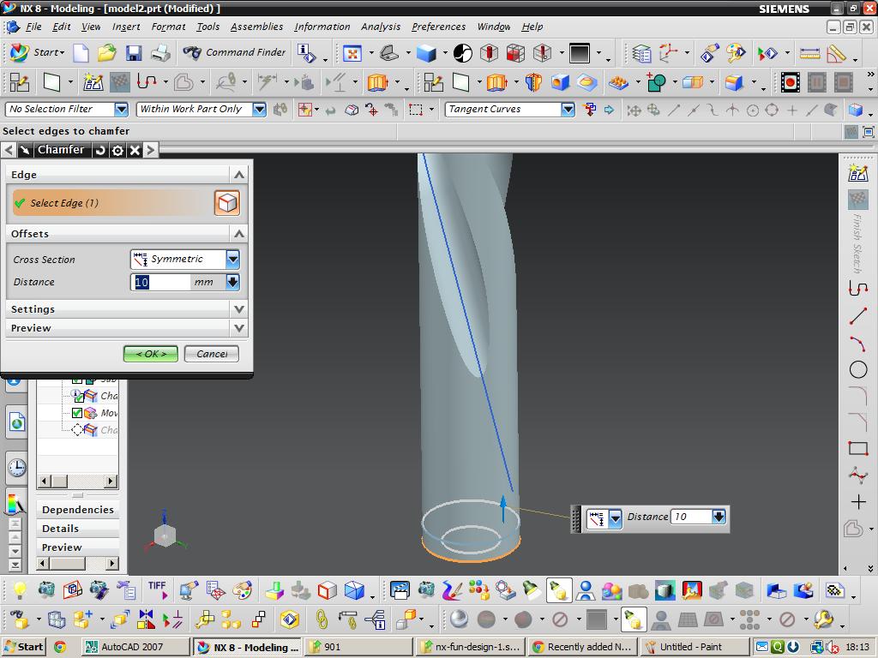
Task: Click the OK button in Chamfer dialog
Action: (x=151, y=354)
